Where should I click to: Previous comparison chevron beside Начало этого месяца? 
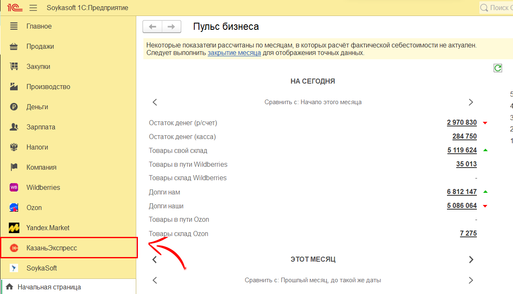coord(155,102)
